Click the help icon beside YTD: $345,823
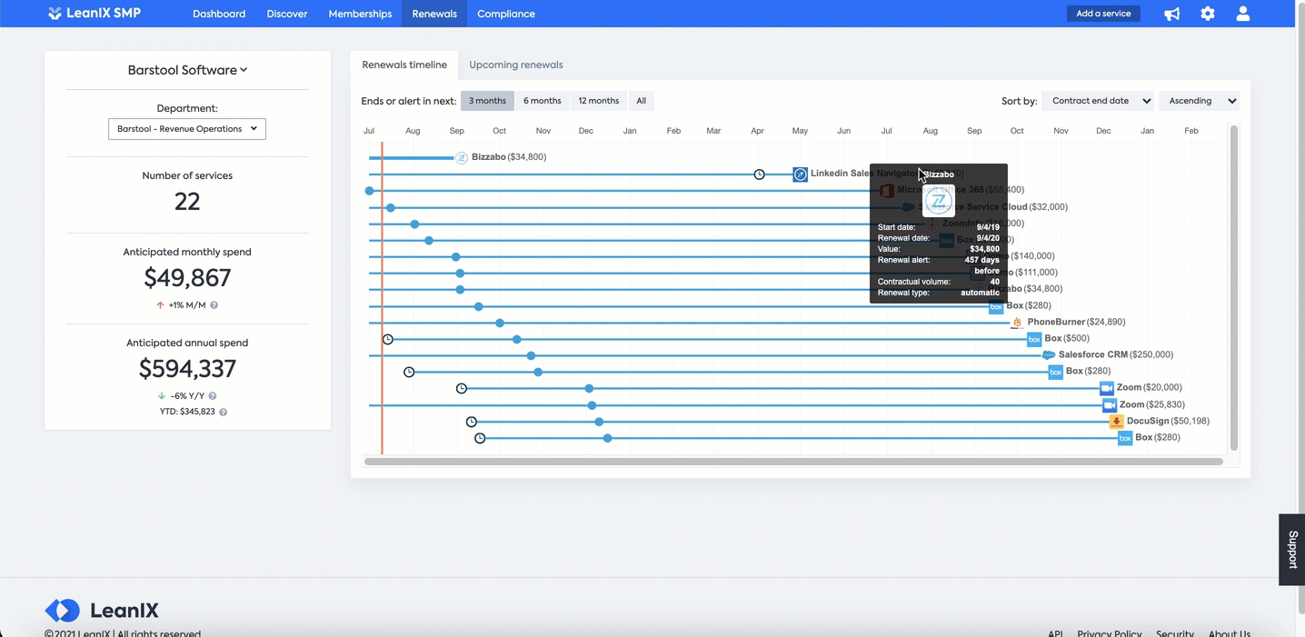The width and height of the screenshot is (1305, 637). coord(223,412)
